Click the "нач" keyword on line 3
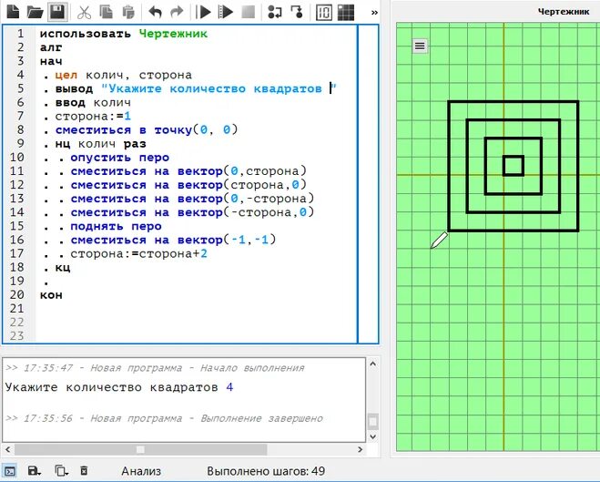 point(51,61)
